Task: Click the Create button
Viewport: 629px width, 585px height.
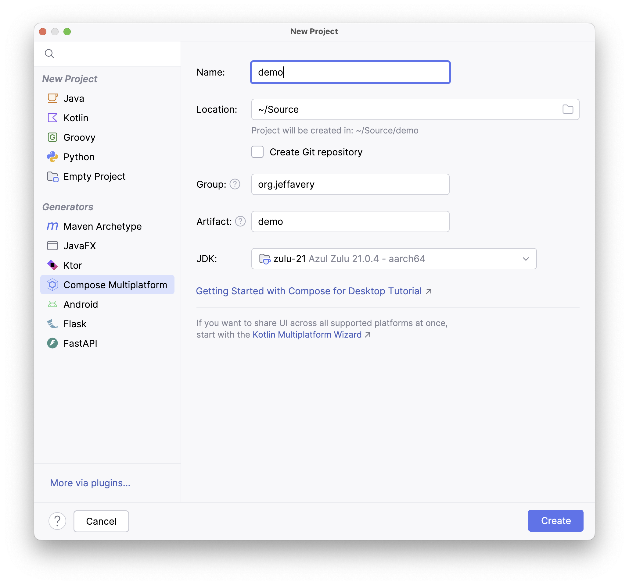Action: click(555, 520)
